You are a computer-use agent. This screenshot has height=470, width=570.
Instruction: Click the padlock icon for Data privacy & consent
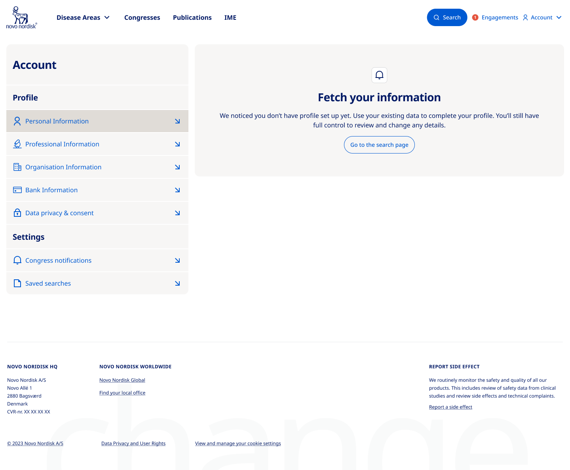17,213
